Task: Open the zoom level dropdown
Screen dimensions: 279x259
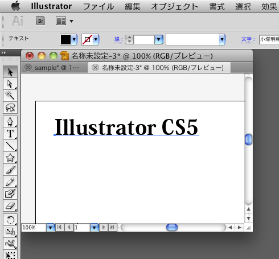Action: click(51, 227)
